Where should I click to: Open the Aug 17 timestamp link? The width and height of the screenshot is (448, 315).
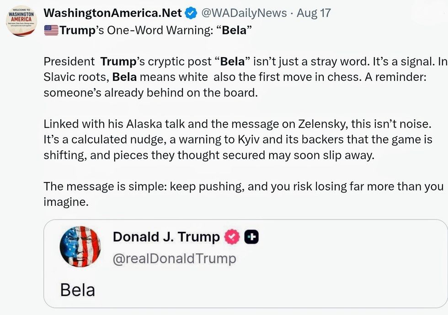314,13
